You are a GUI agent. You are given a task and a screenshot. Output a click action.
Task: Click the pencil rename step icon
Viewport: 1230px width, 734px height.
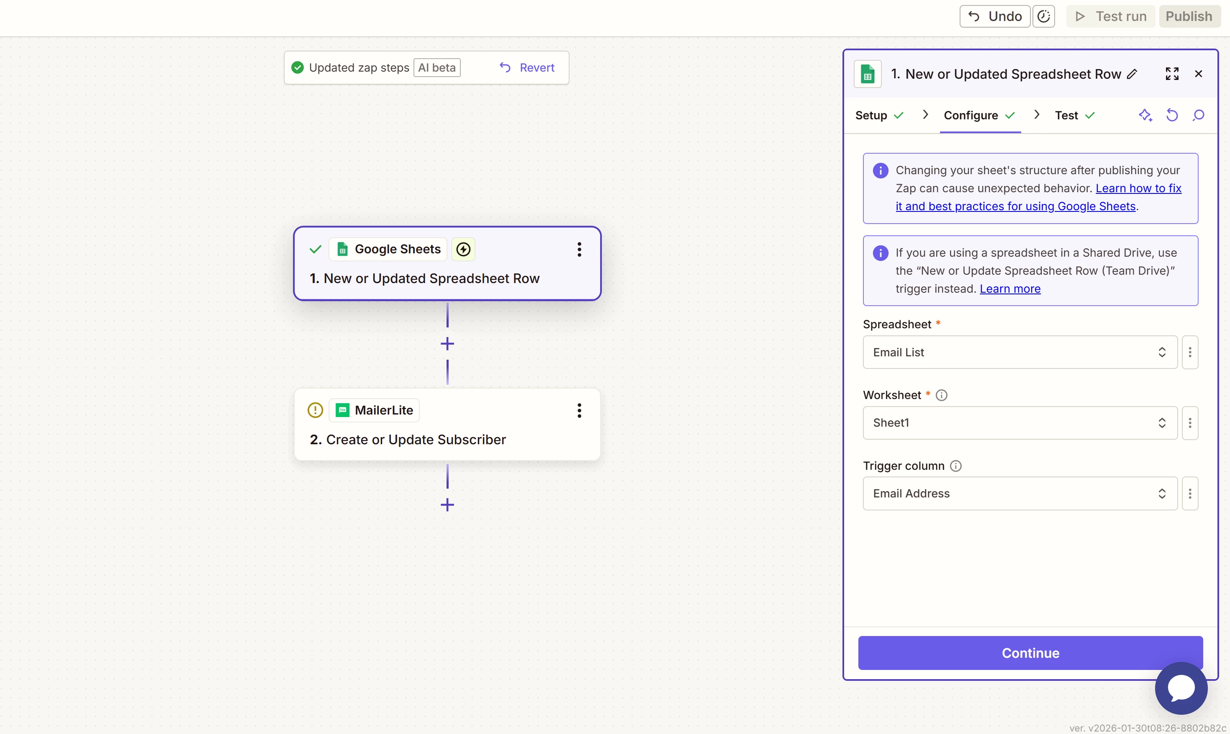point(1132,74)
